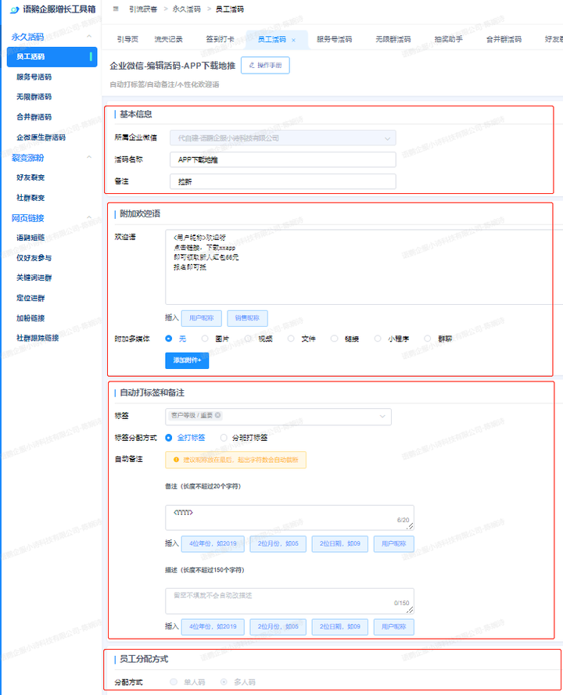Click the 活码名称 input field
The image size is (563, 695).
(x=282, y=159)
